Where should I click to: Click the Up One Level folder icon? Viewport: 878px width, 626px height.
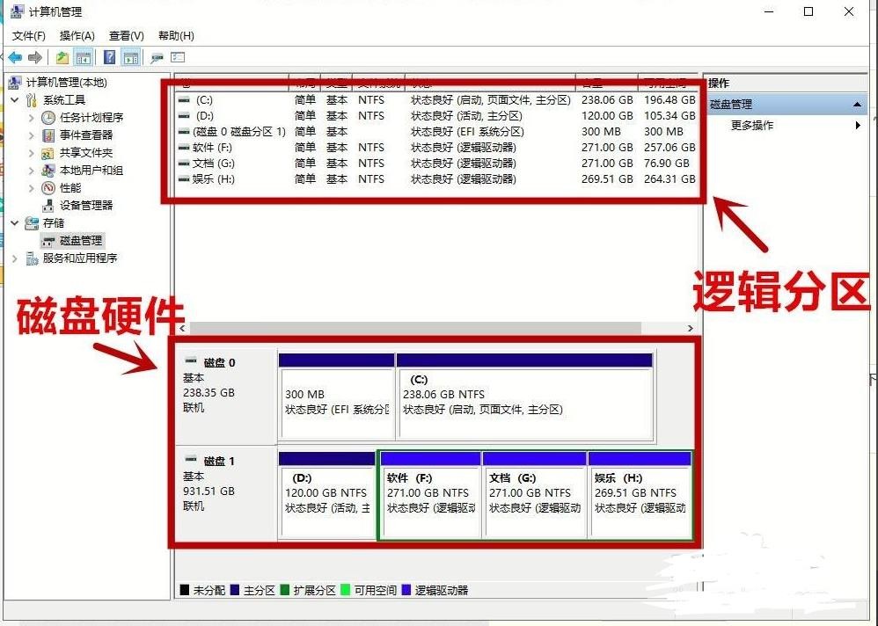pos(62,57)
